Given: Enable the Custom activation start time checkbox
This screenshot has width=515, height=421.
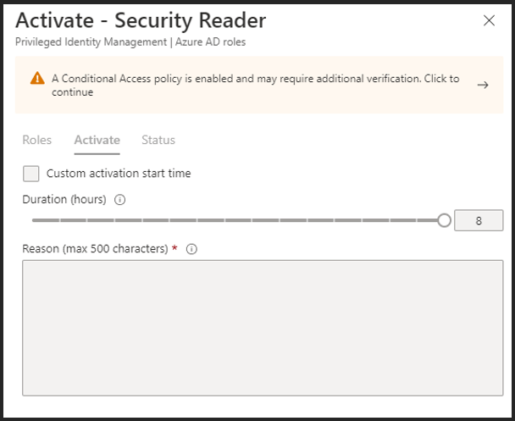Looking at the screenshot, I should (x=31, y=174).
